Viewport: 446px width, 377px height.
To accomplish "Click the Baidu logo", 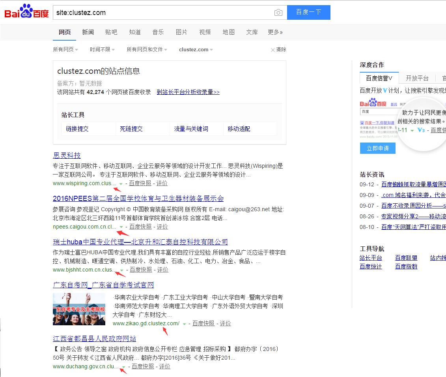I will [26, 12].
